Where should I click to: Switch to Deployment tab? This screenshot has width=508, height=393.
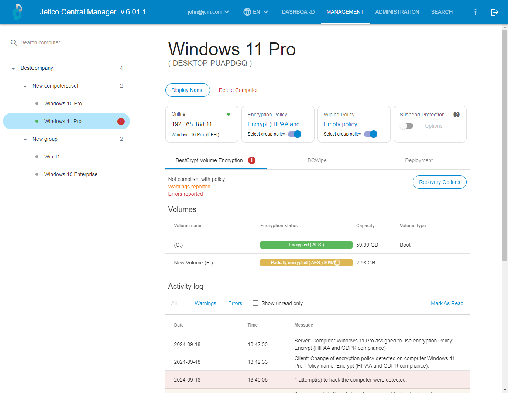point(419,160)
